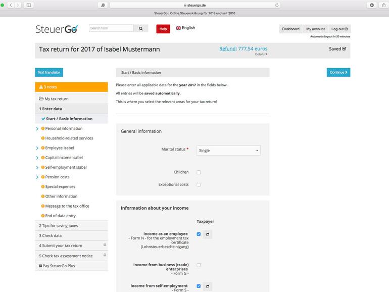This screenshot has width=389, height=292.
Task: Expand Pension costs tree arrow
Action: 37,177
